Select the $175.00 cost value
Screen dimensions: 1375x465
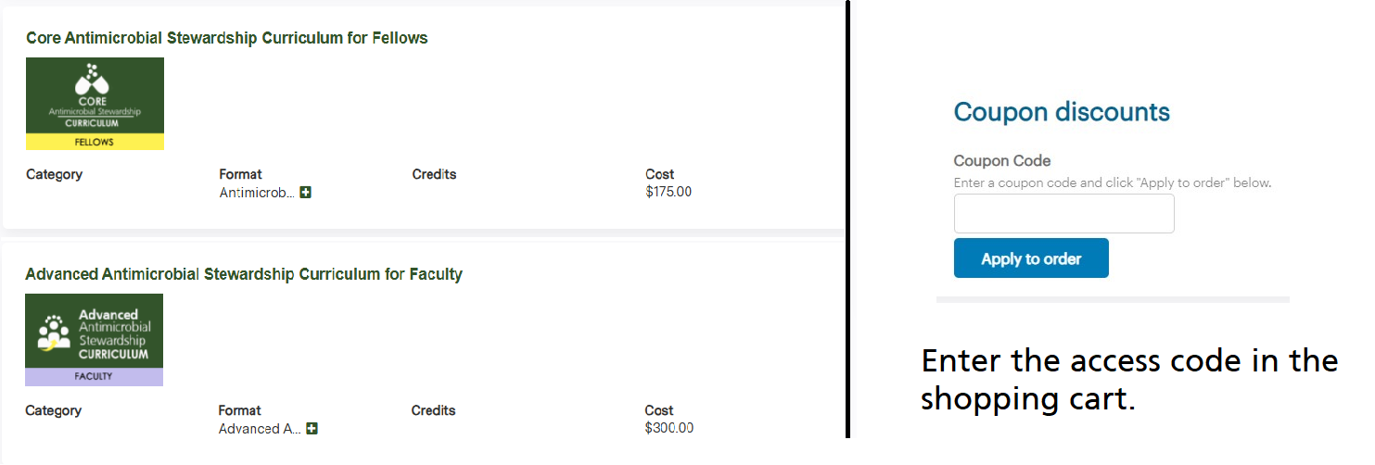coord(668,192)
